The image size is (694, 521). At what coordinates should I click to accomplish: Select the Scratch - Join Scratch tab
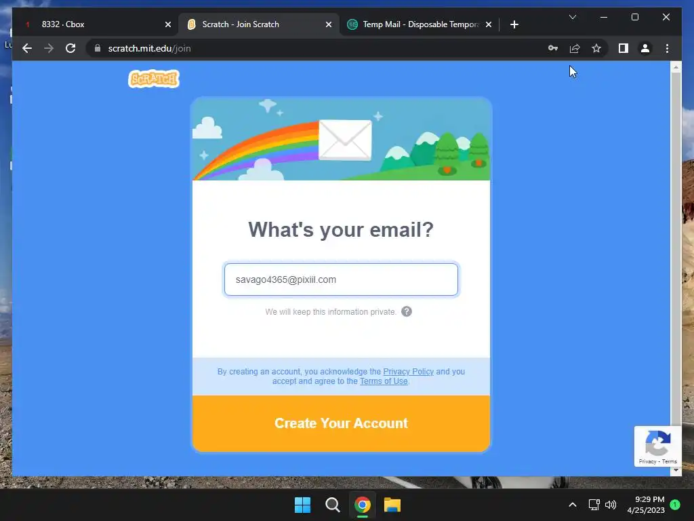[259, 24]
